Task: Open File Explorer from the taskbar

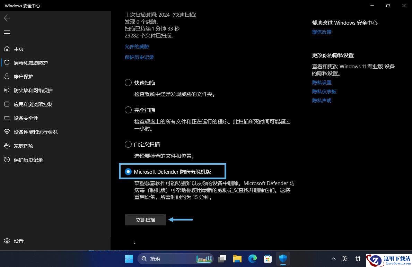Action: click(x=237, y=259)
